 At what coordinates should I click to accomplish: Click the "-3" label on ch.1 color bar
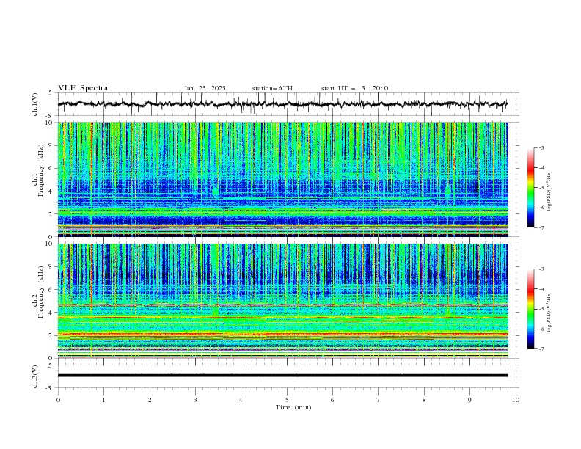tap(541, 147)
